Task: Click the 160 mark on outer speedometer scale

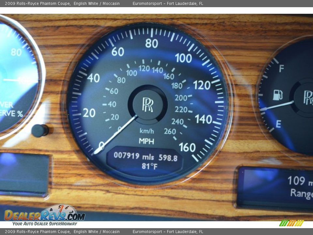Action: pos(187,148)
